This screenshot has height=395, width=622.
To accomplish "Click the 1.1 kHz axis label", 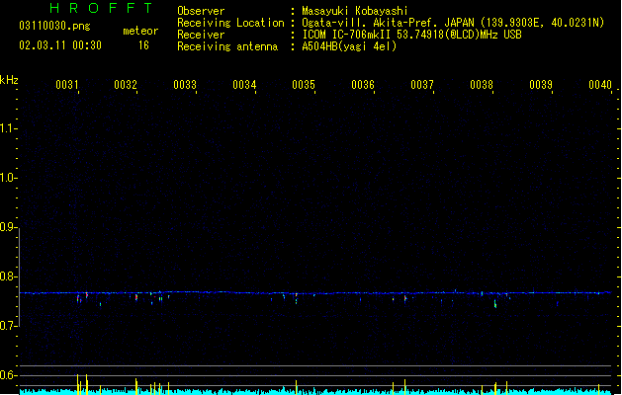I will point(8,128).
